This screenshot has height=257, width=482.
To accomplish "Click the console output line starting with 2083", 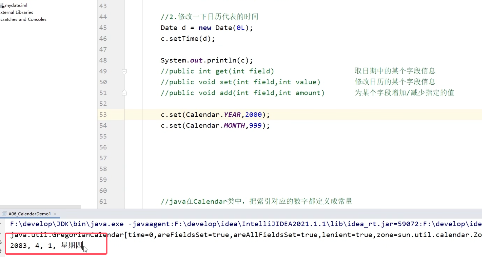I will tap(46, 246).
